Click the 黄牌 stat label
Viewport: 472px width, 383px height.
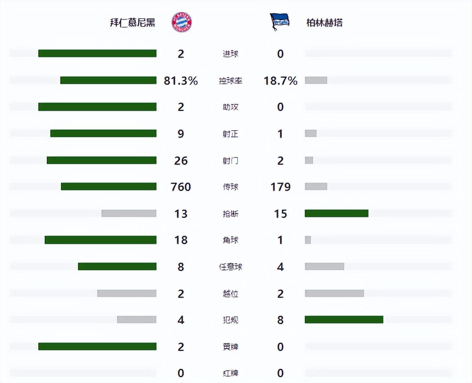point(230,347)
